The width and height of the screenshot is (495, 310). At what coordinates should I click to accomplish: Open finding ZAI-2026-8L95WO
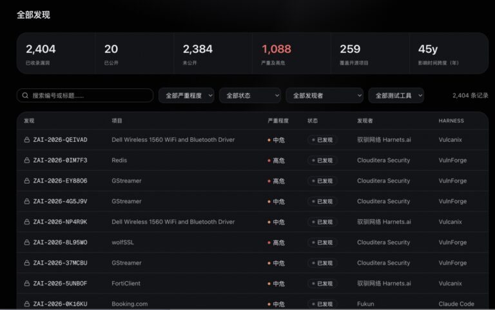(x=61, y=242)
